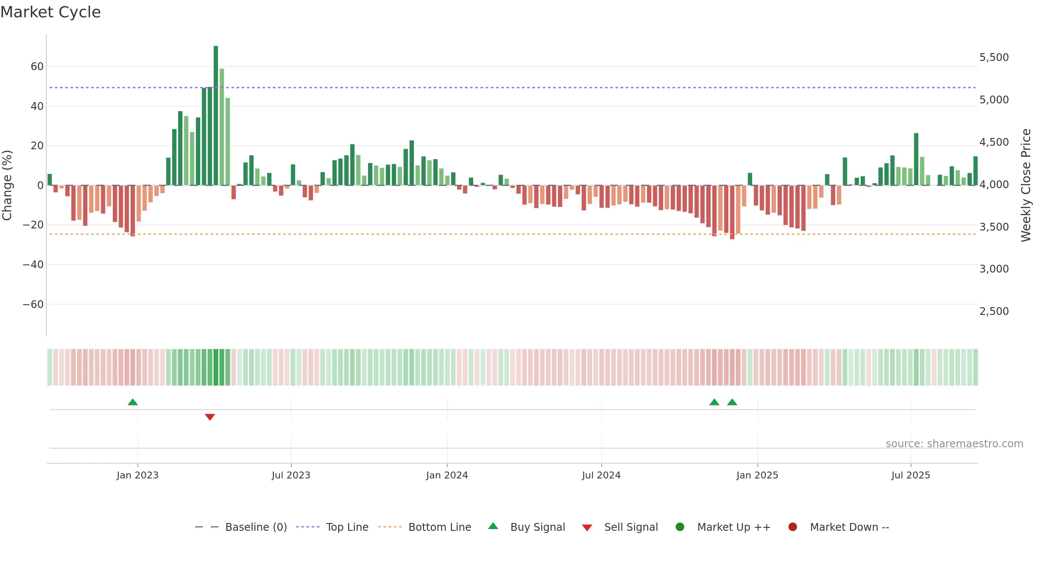
Task: Click the 5,500 price axis label
Action: coord(994,58)
